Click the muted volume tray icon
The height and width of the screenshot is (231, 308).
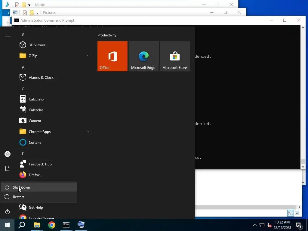pyautogui.click(x=269, y=225)
